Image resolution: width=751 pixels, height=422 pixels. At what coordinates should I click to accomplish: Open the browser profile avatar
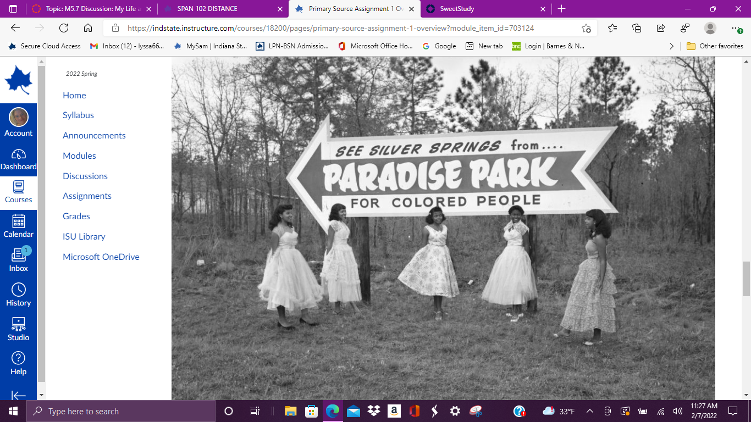pos(710,28)
